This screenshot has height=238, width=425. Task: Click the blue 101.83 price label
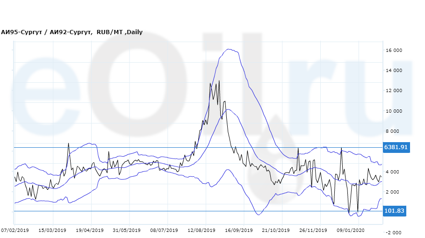pyautogui.click(x=395, y=211)
